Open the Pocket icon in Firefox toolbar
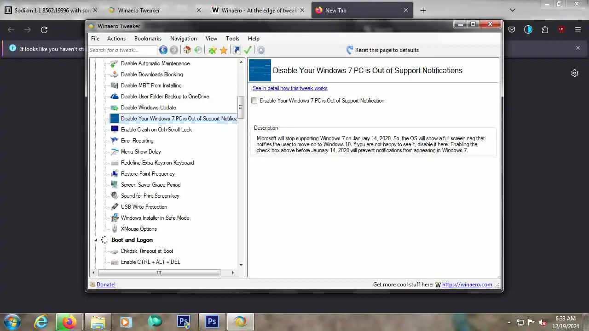The image size is (589, 331). [512, 30]
